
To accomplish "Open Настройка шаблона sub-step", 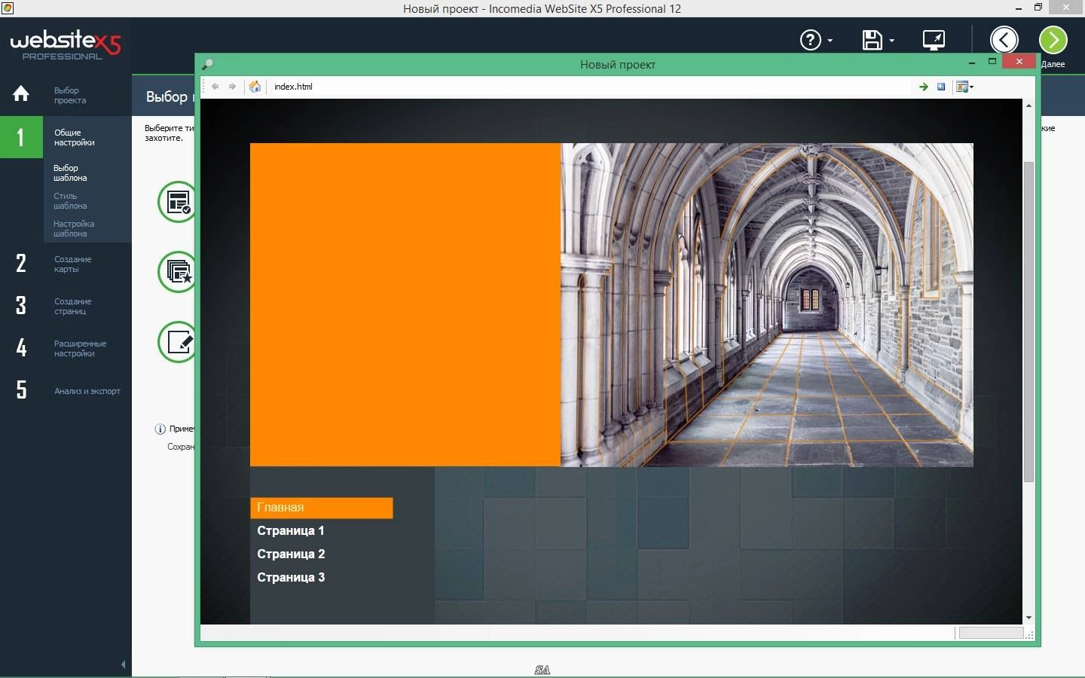I will (x=74, y=229).
